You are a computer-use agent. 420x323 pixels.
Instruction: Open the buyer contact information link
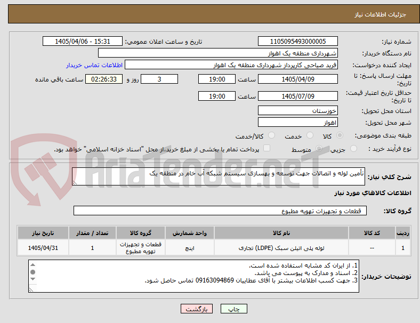click(x=94, y=65)
